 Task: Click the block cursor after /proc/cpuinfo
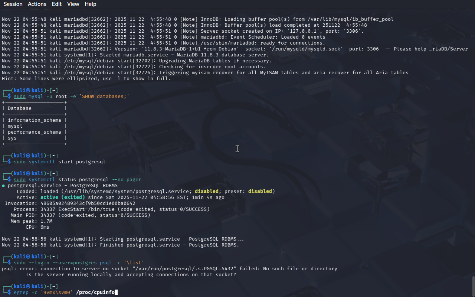pos(116,293)
